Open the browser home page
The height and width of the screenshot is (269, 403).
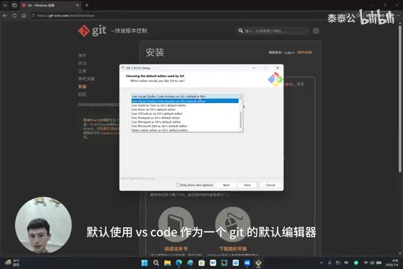(x=24, y=16)
